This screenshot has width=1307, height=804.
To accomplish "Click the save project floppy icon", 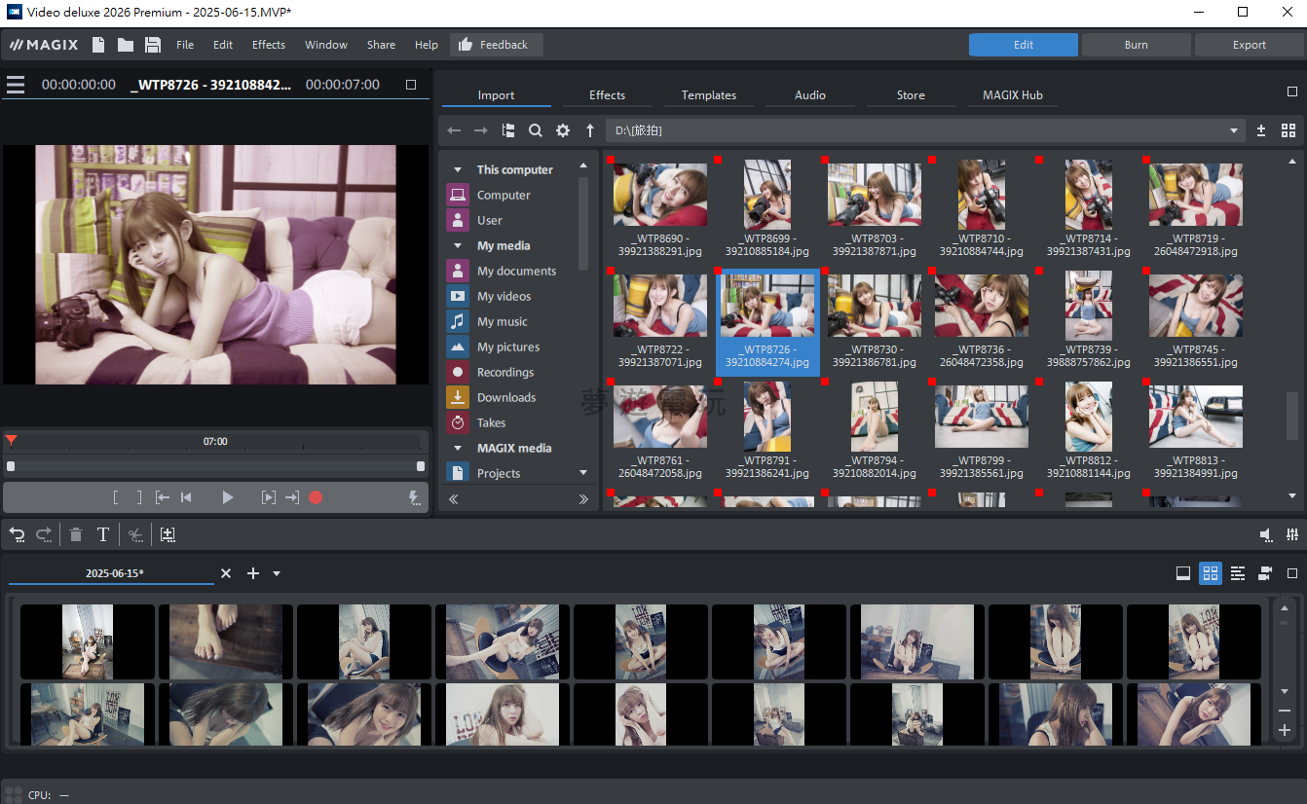I will click(x=153, y=45).
